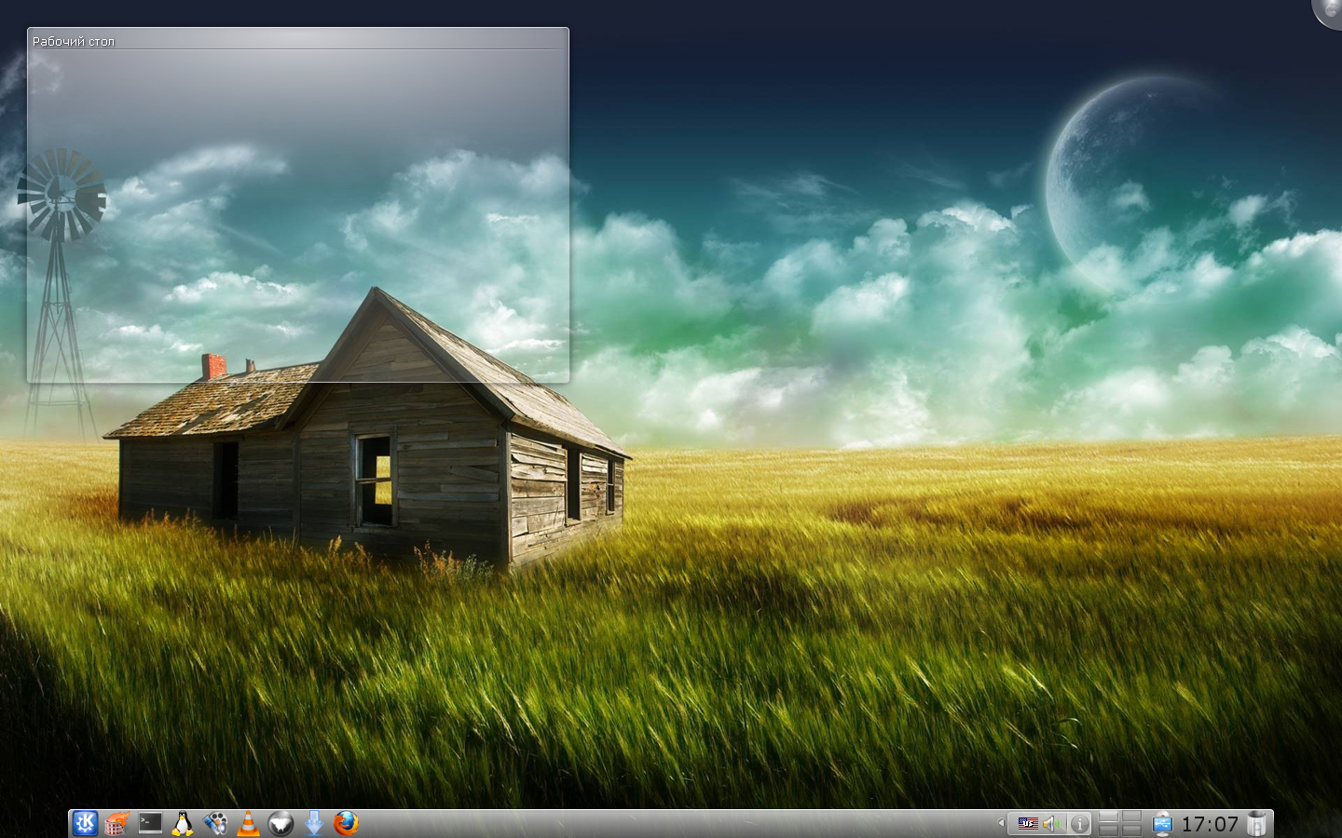Switch to top-right desktop in pager

[x=1131, y=818]
